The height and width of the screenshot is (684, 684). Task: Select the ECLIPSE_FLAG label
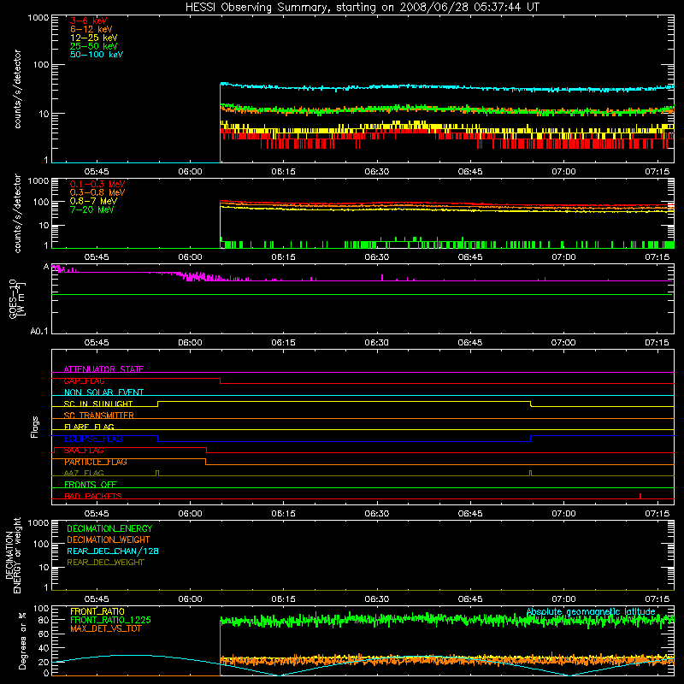93,439
